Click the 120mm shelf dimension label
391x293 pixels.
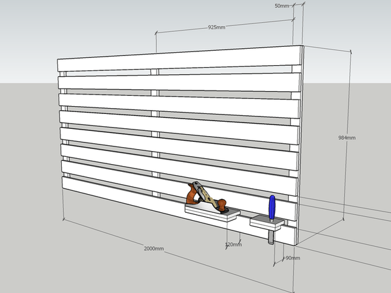(233, 245)
